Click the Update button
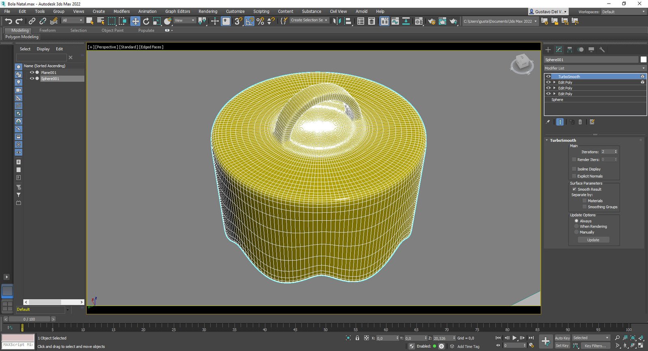 [593, 240]
